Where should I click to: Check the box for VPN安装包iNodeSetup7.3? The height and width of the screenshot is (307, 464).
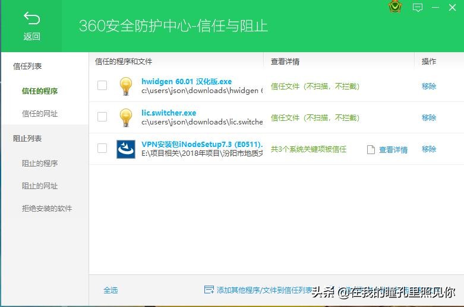[x=102, y=148]
